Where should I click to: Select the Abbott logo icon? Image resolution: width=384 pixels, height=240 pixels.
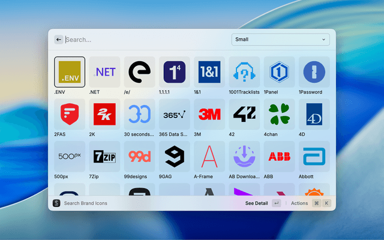(314, 157)
